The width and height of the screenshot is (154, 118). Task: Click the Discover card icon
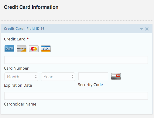click(22, 49)
